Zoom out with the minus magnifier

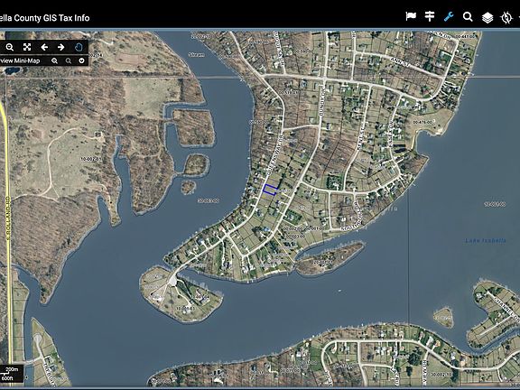coord(10,47)
